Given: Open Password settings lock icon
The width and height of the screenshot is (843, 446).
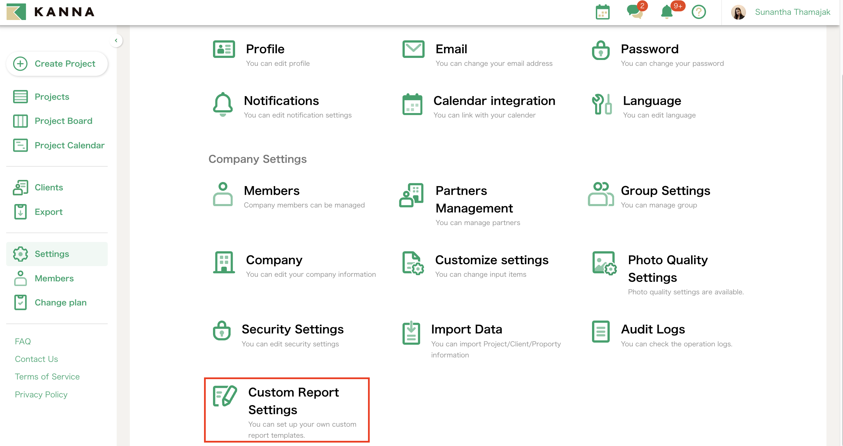Looking at the screenshot, I should pyautogui.click(x=601, y=51).
